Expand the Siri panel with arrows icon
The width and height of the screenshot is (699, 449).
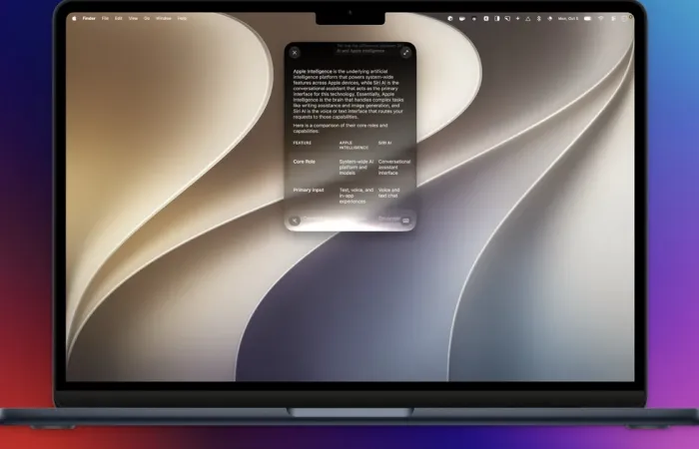(405, 53)
